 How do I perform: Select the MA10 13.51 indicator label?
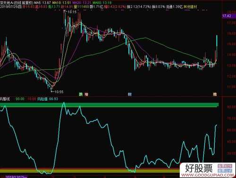(61, 3)
